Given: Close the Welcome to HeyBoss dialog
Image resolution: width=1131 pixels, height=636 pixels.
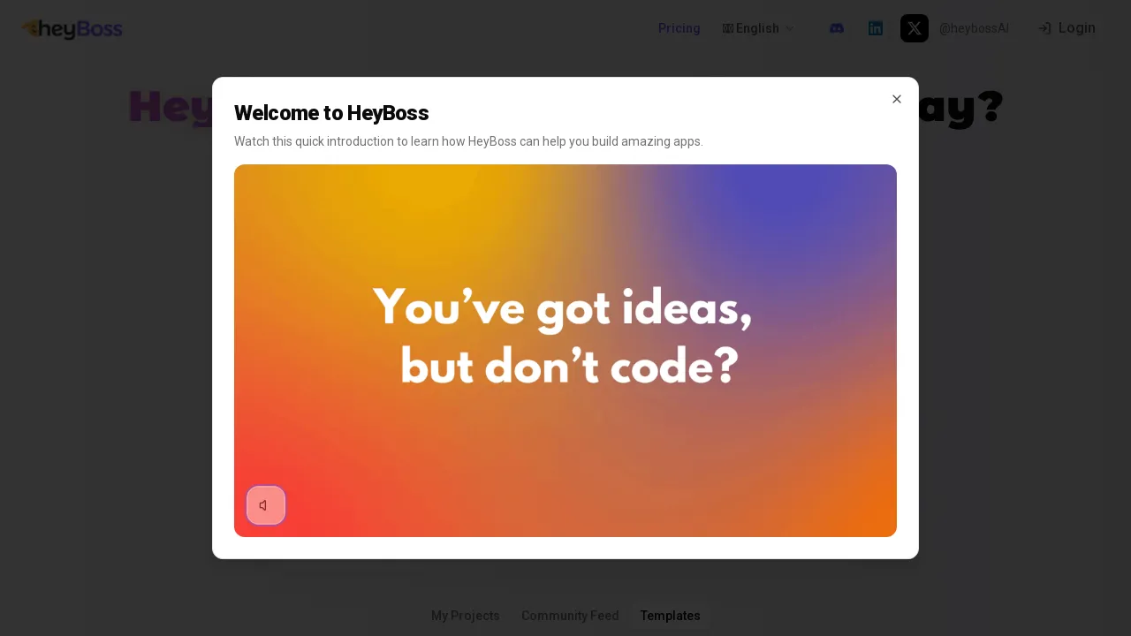Looking at the screenshot, I should 897,99.
